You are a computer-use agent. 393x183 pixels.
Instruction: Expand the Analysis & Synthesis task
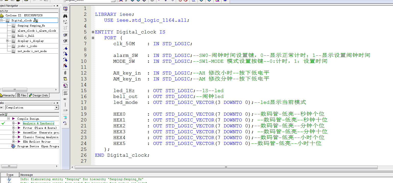pos(14,123)
